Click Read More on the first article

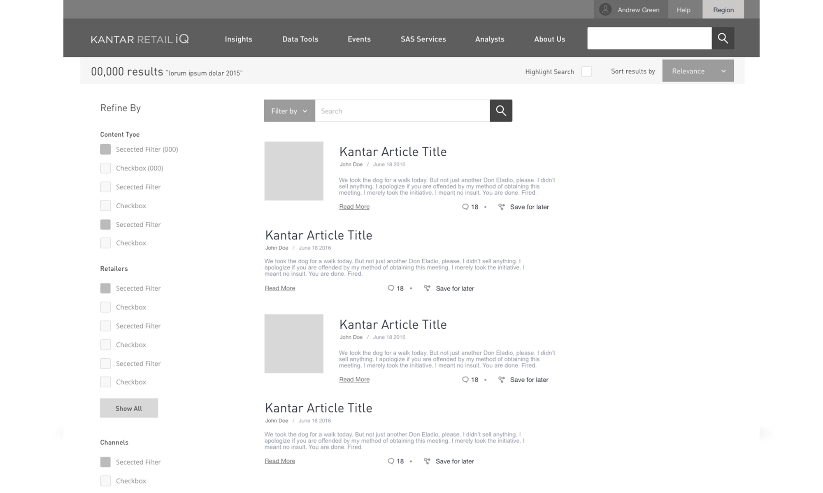click(354, 207)
